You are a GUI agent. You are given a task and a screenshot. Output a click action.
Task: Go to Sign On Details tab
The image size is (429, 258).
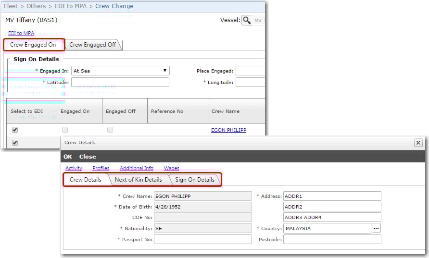pyautogui.click(x=195, y=180)
